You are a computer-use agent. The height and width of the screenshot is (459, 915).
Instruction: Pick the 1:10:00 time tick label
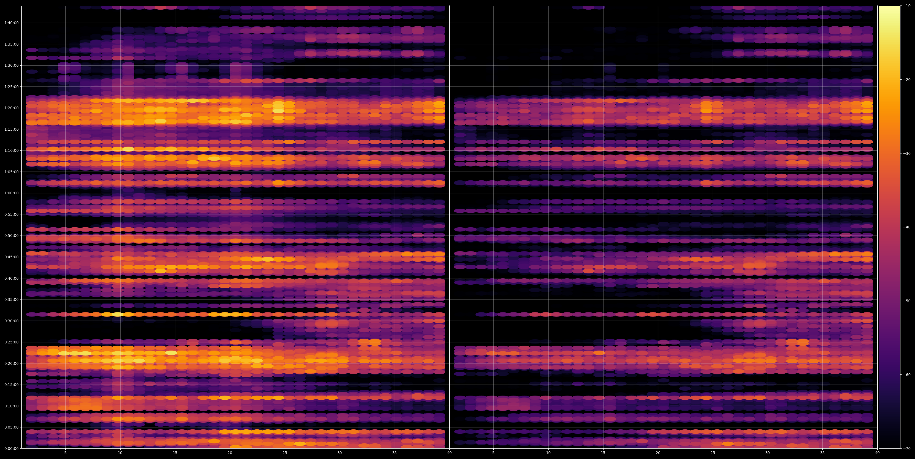tap(11, 150)
